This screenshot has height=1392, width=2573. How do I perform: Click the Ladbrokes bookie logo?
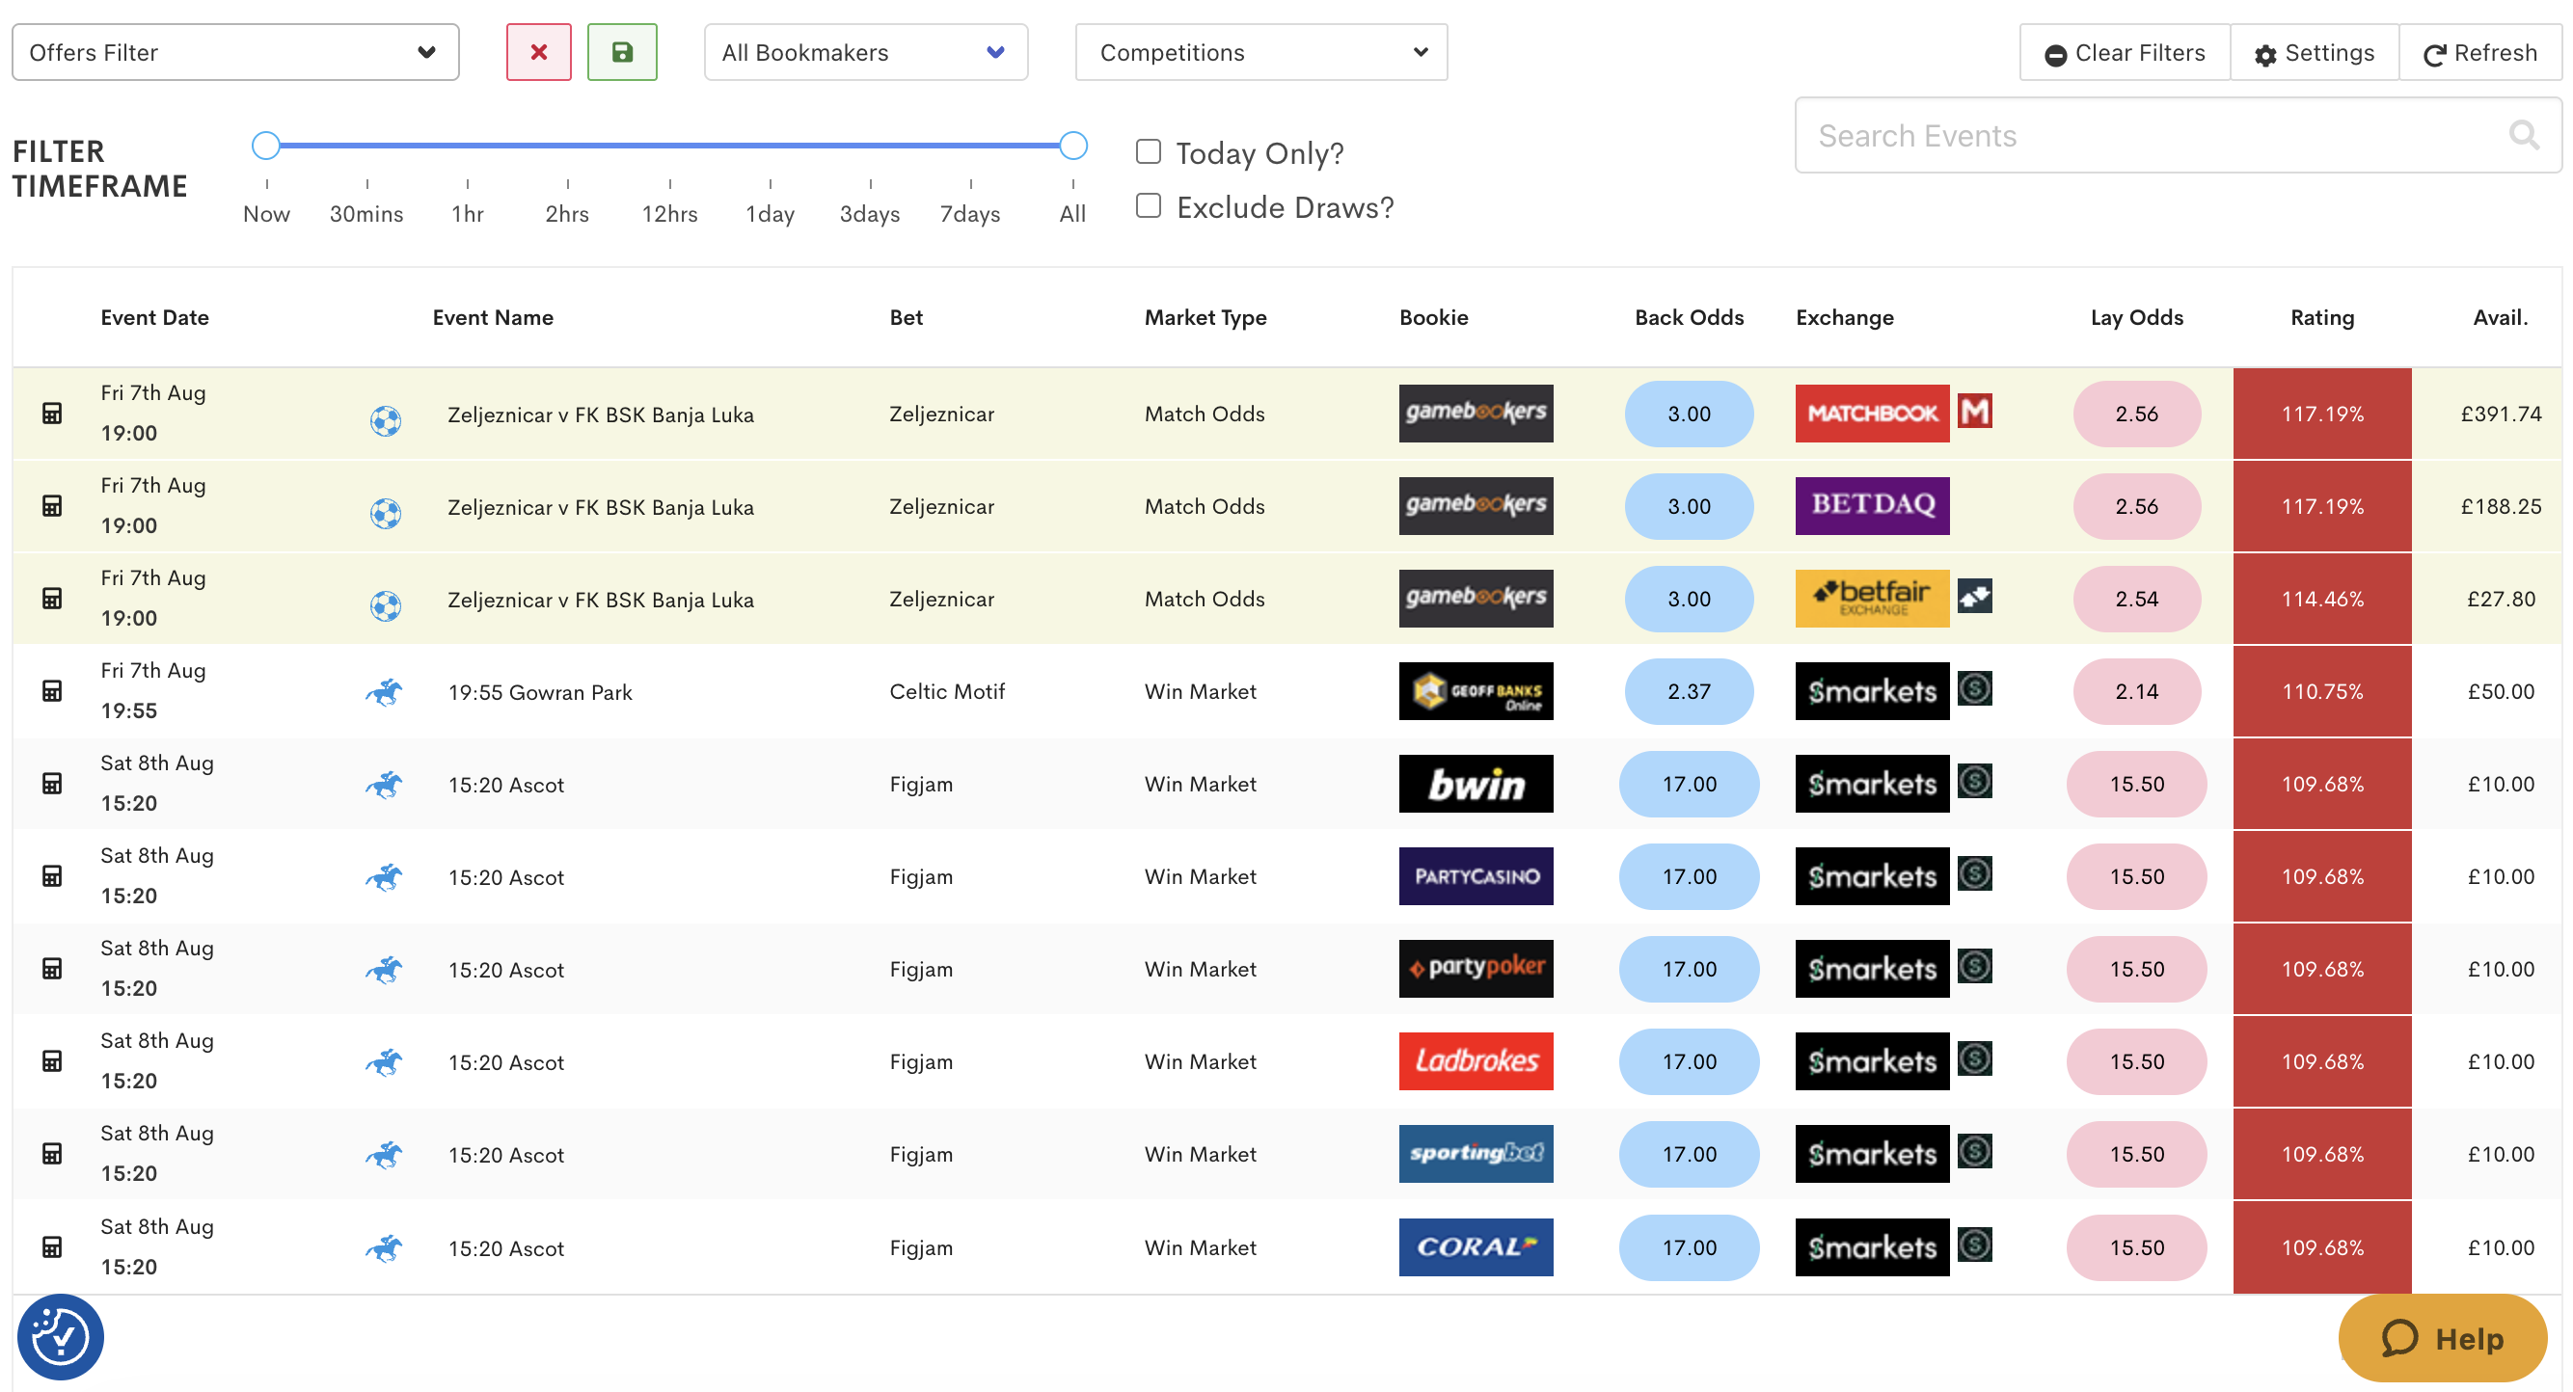pos(1476,1061)
